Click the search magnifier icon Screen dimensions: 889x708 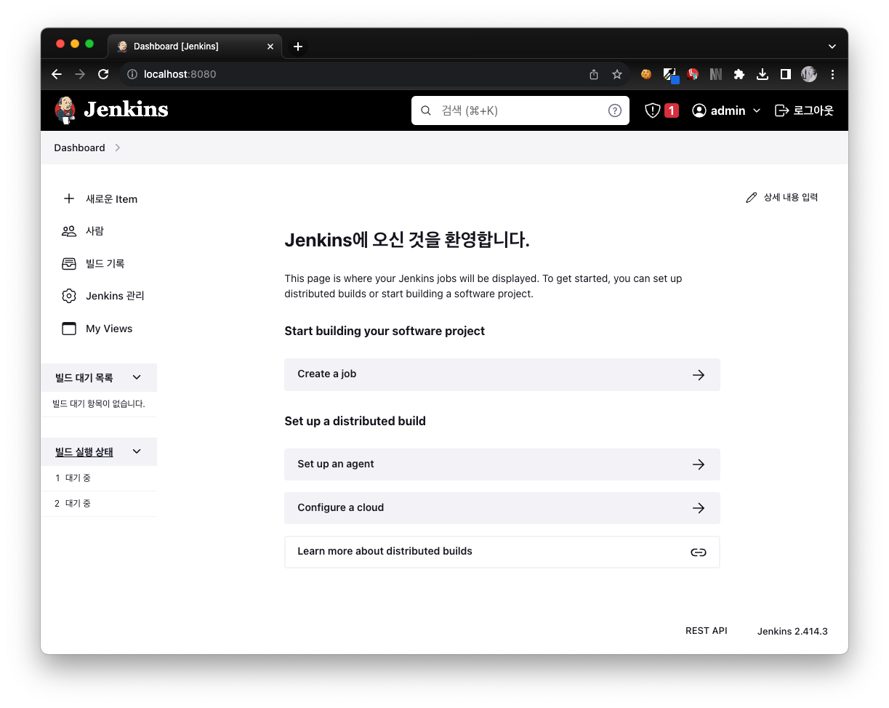tap(427, 110)
